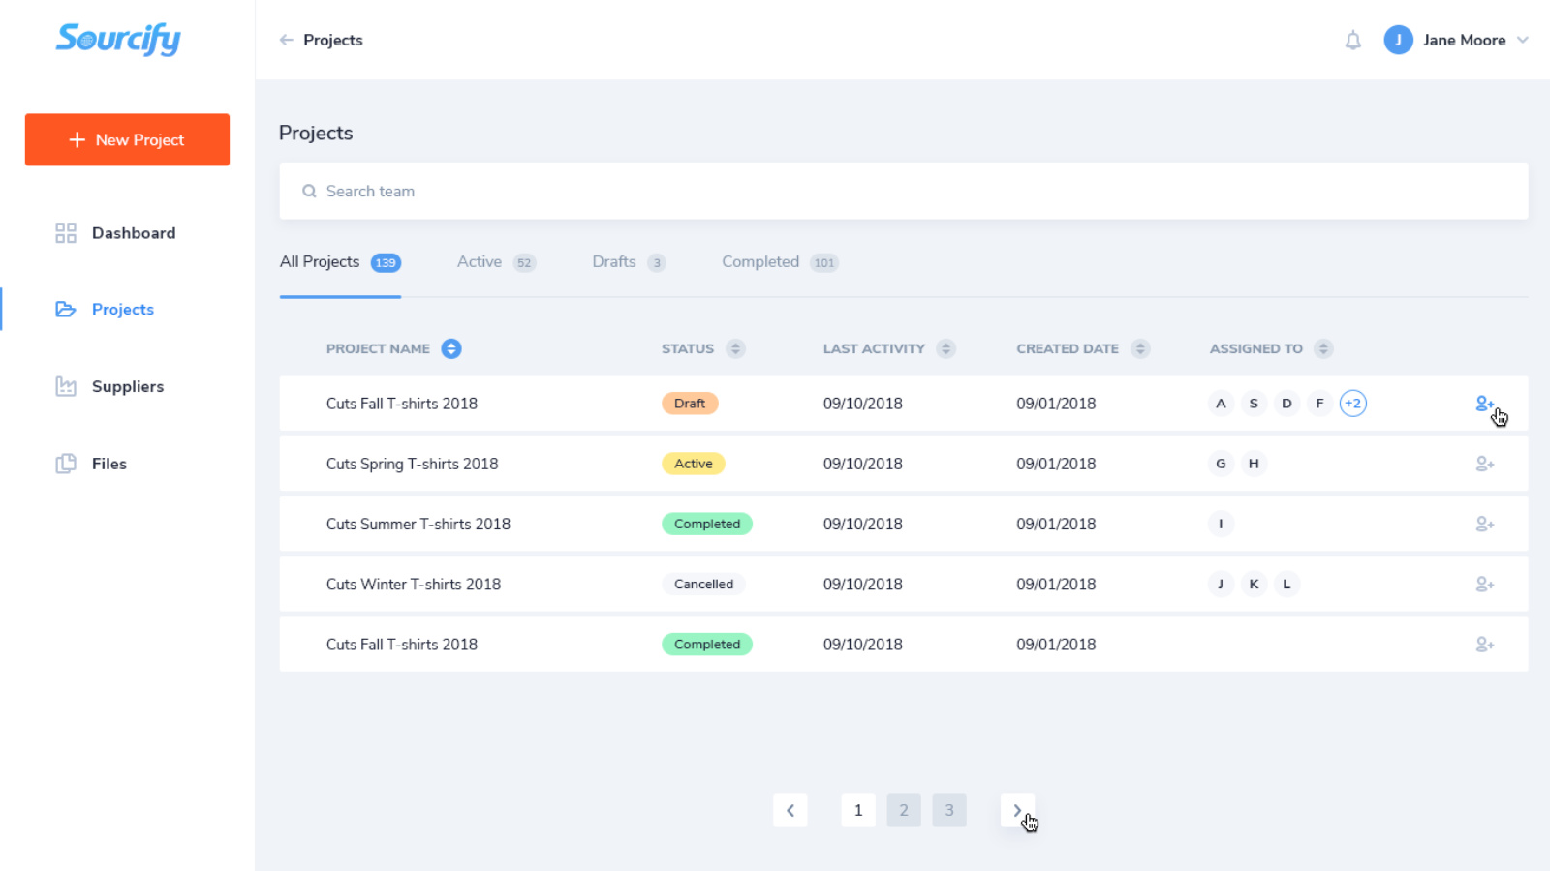
Task: Click the Sourcify logo
Action: tap(118, 39)
